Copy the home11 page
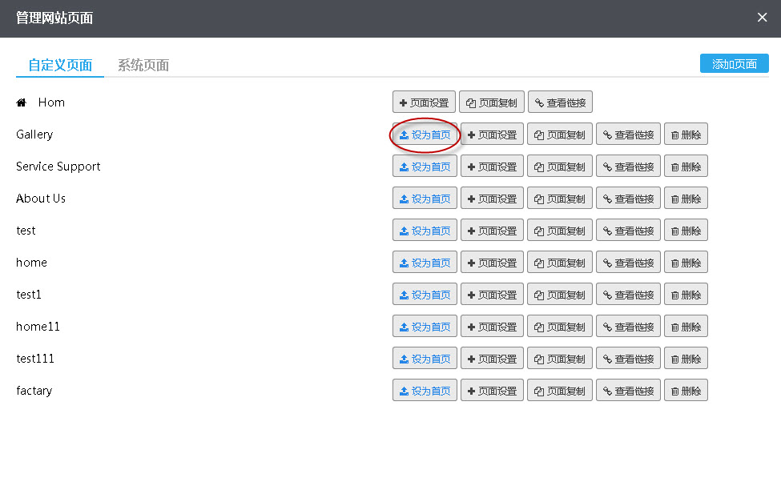Screen dimensions: 781x502 tap(560, 327)
